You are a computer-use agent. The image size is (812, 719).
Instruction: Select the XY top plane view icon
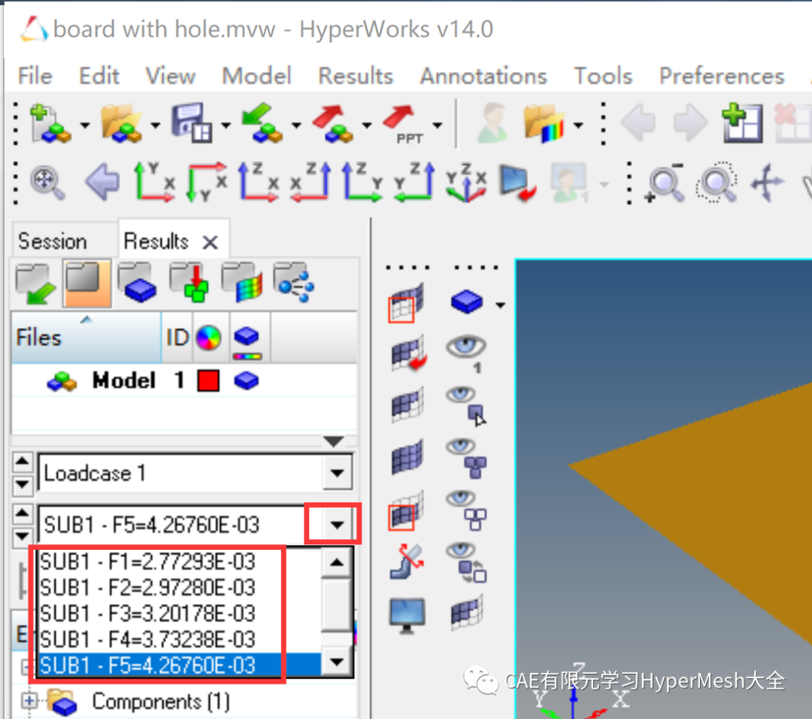pyautogui.click(x=154, y=183)
